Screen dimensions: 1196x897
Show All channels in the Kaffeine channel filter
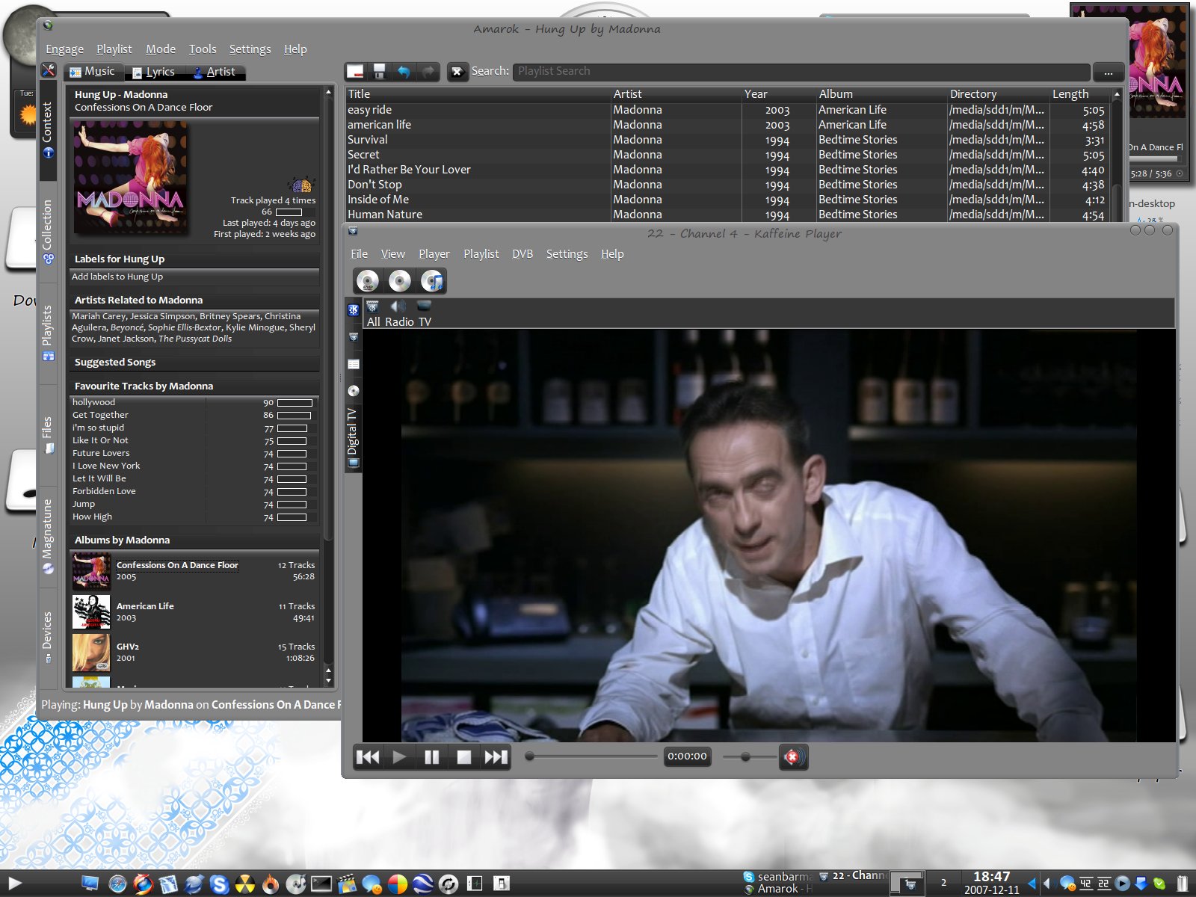click(x=373, y=315)
